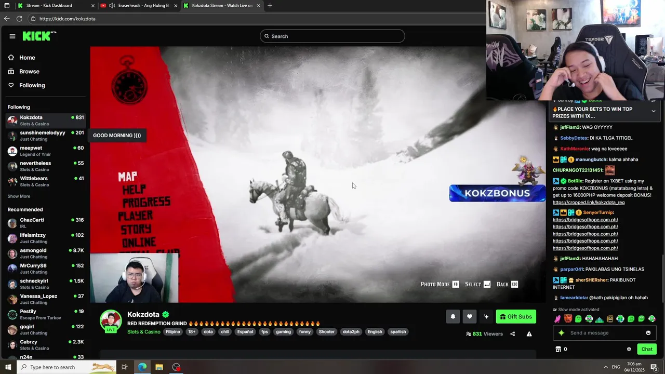This screenshot has width=665, height=374.
Task: Open chat settings gear icon
Action: click(629, 349)
